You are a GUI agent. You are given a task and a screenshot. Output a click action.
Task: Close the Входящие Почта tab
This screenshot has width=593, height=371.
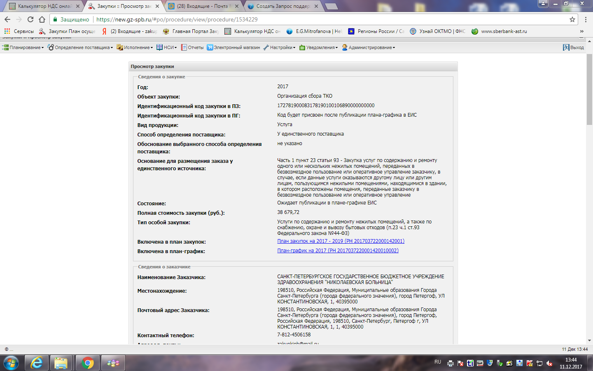tap(237, 6)
